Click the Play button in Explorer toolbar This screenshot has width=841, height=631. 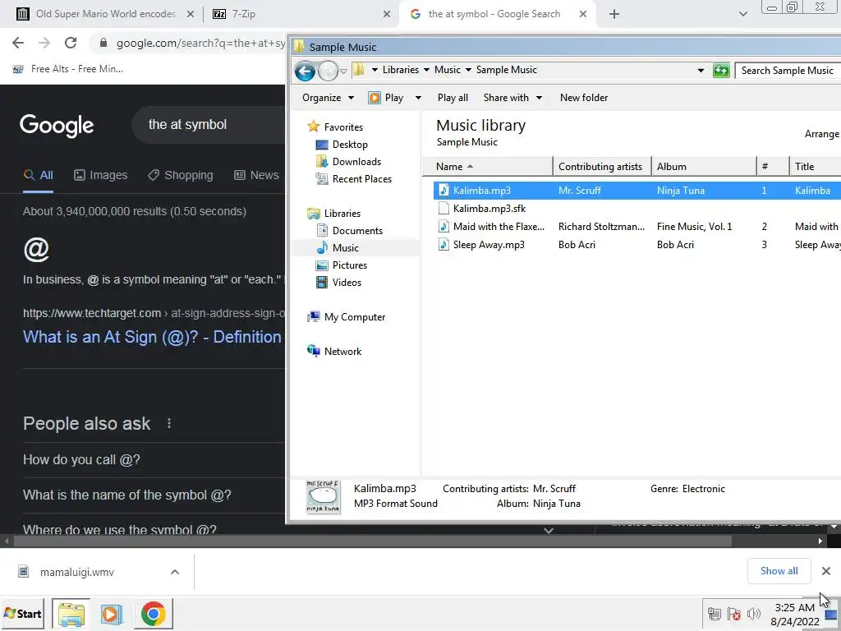[386, 98]
